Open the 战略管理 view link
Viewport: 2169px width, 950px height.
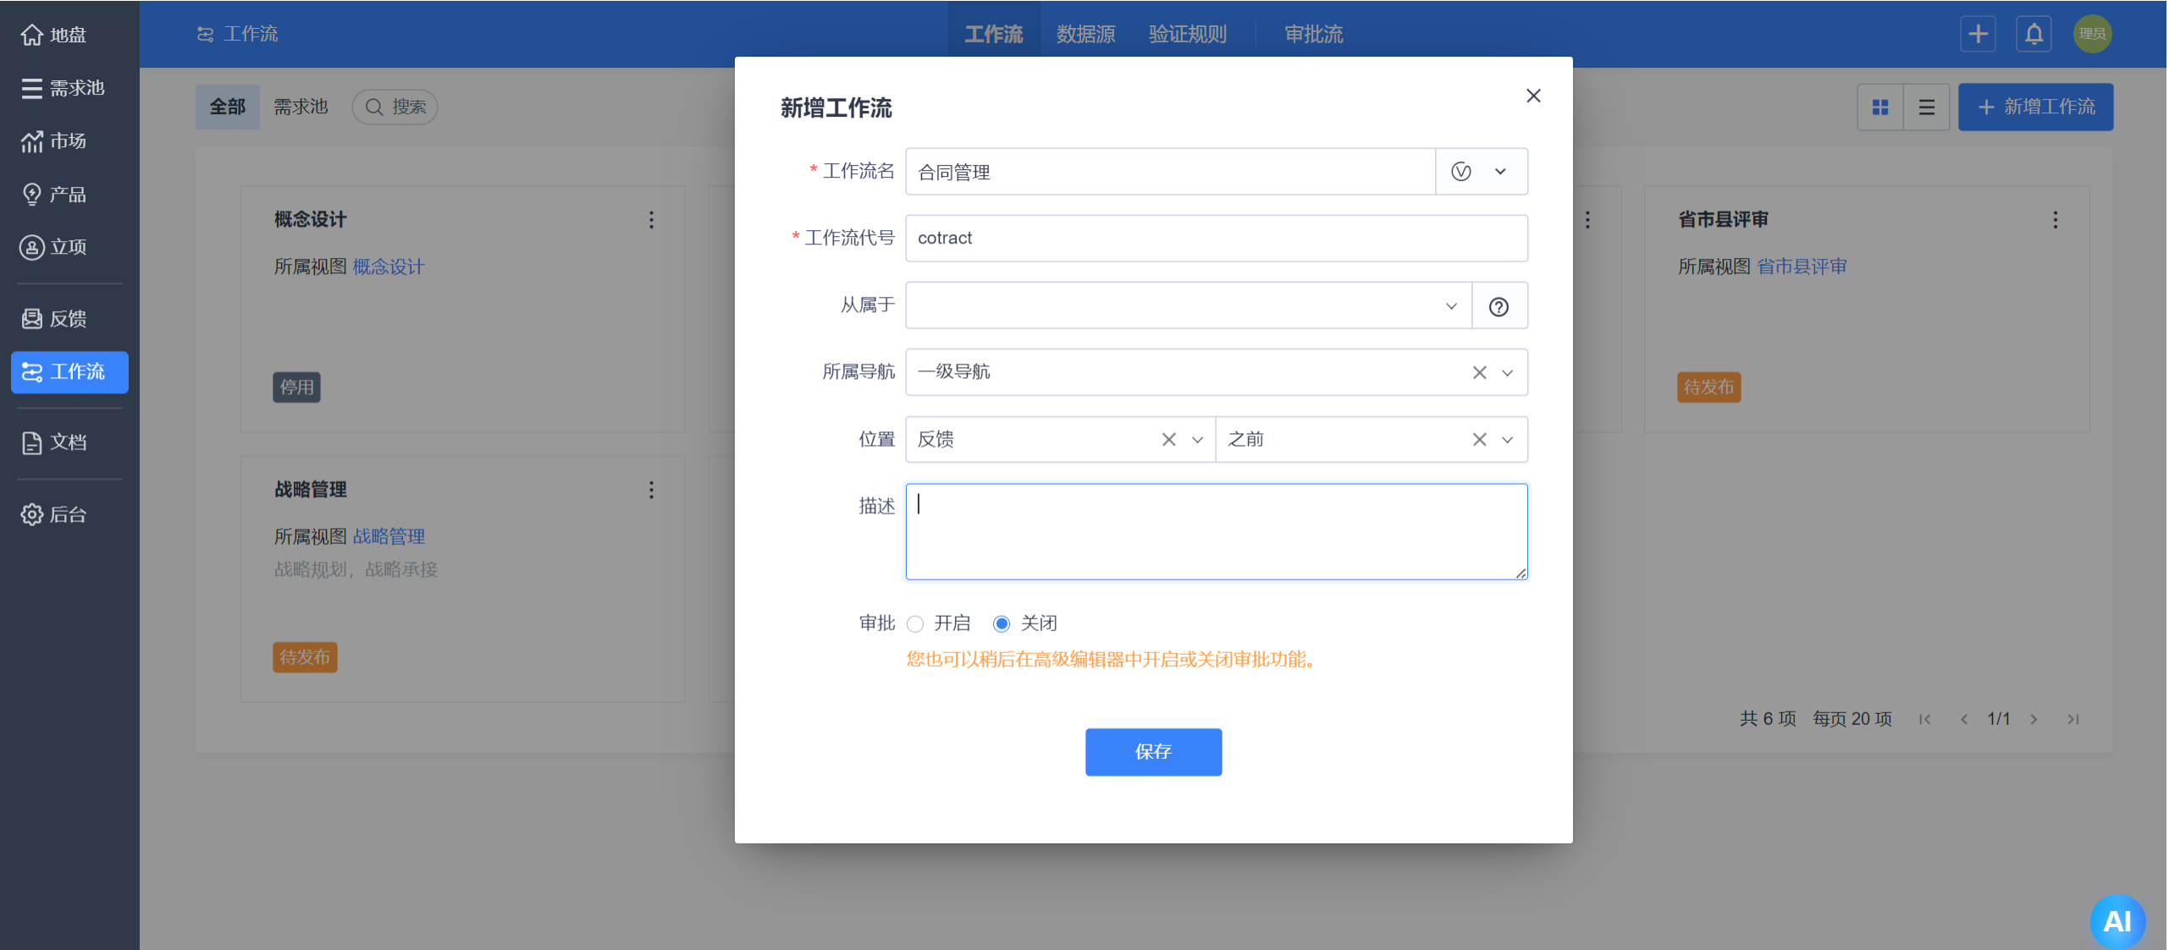389,536
